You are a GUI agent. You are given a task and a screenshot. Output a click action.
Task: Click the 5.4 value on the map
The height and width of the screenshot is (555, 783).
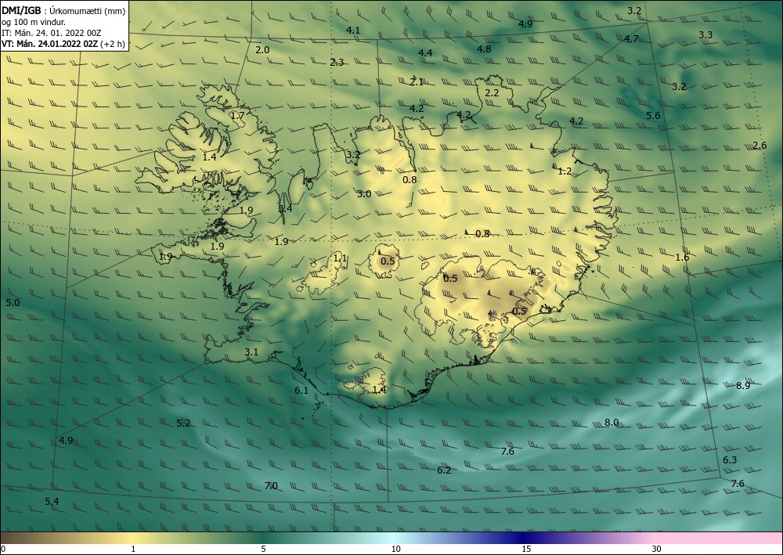[x=52, y=502]
